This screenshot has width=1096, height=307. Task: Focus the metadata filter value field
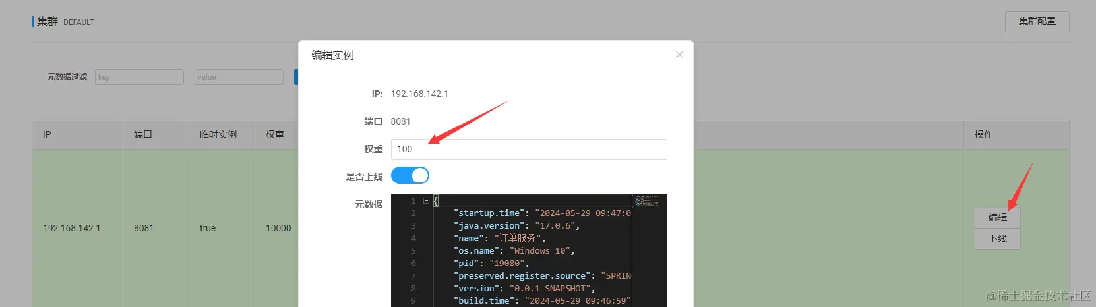click(239, 77)
